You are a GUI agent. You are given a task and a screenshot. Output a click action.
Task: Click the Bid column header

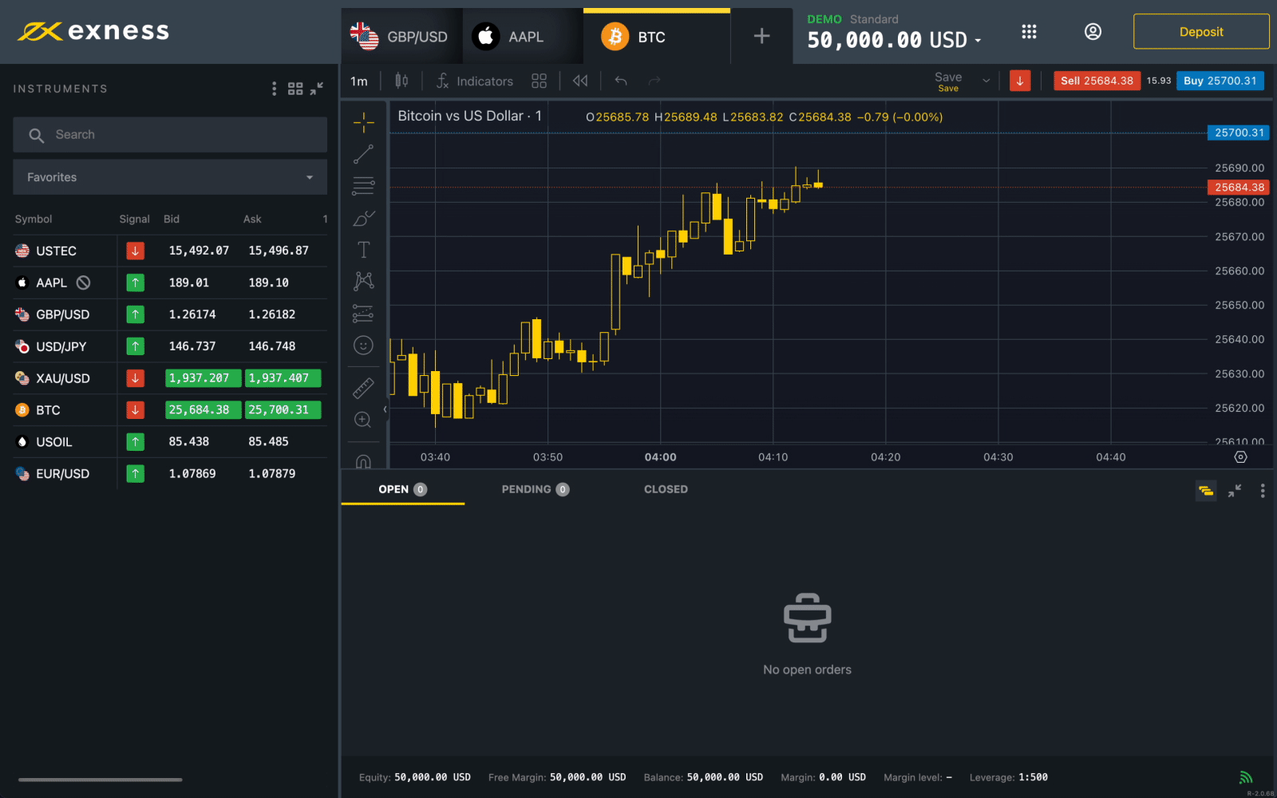click(x=172, y=219)
